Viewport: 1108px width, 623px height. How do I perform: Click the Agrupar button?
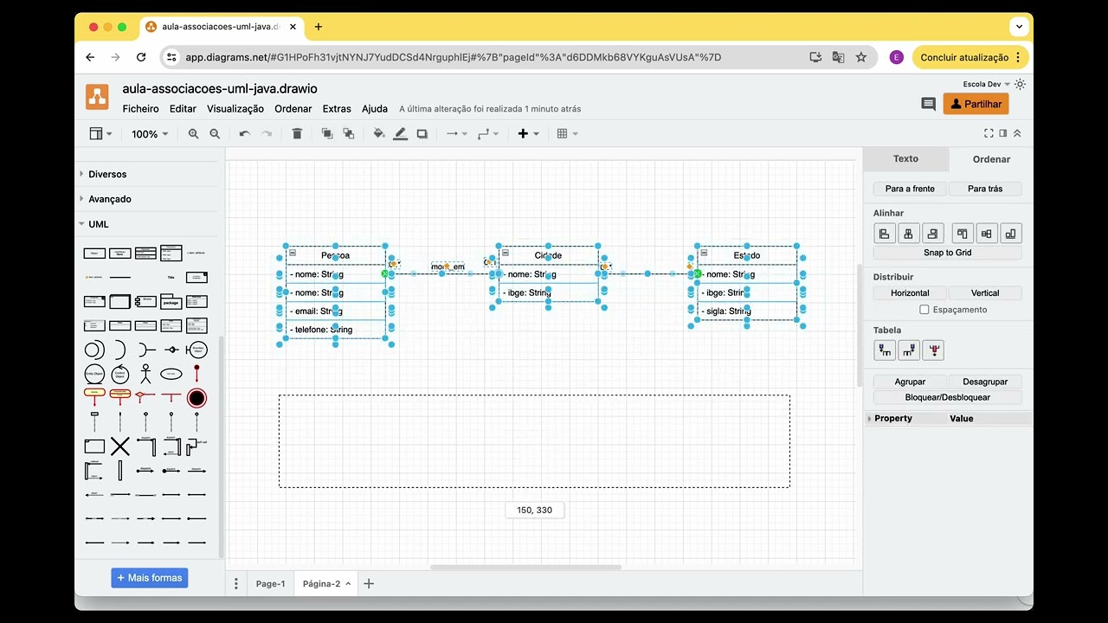pyautogui.click(x=910, y=382)
